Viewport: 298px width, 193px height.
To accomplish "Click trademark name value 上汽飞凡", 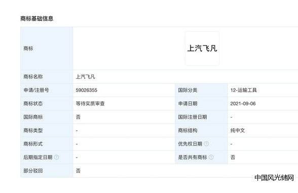I will click(85, 77).
